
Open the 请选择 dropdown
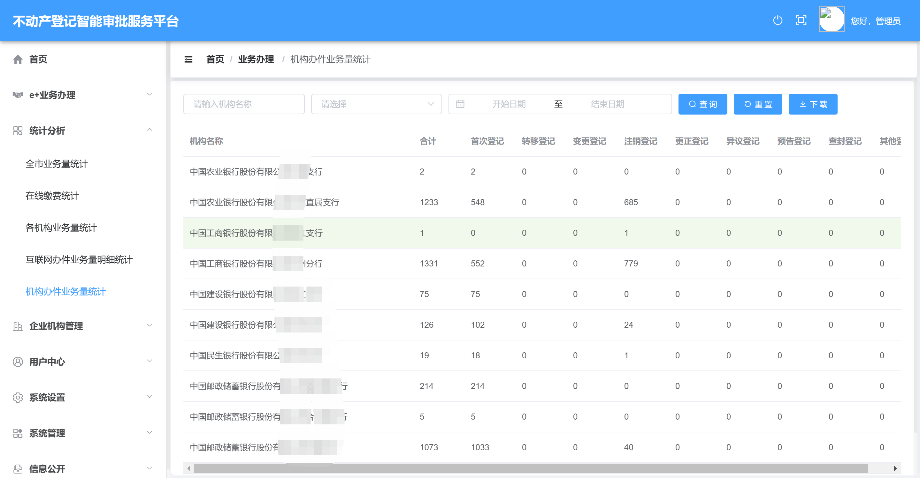click(376, 104)
